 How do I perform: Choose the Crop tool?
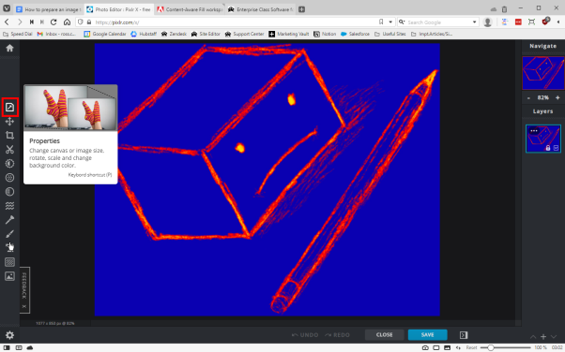coord(9,136)
